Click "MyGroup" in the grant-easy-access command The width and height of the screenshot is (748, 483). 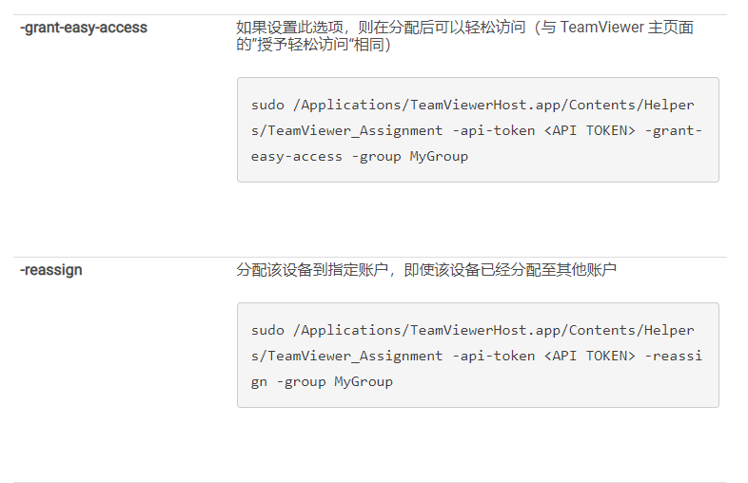(x=439, y=156)
